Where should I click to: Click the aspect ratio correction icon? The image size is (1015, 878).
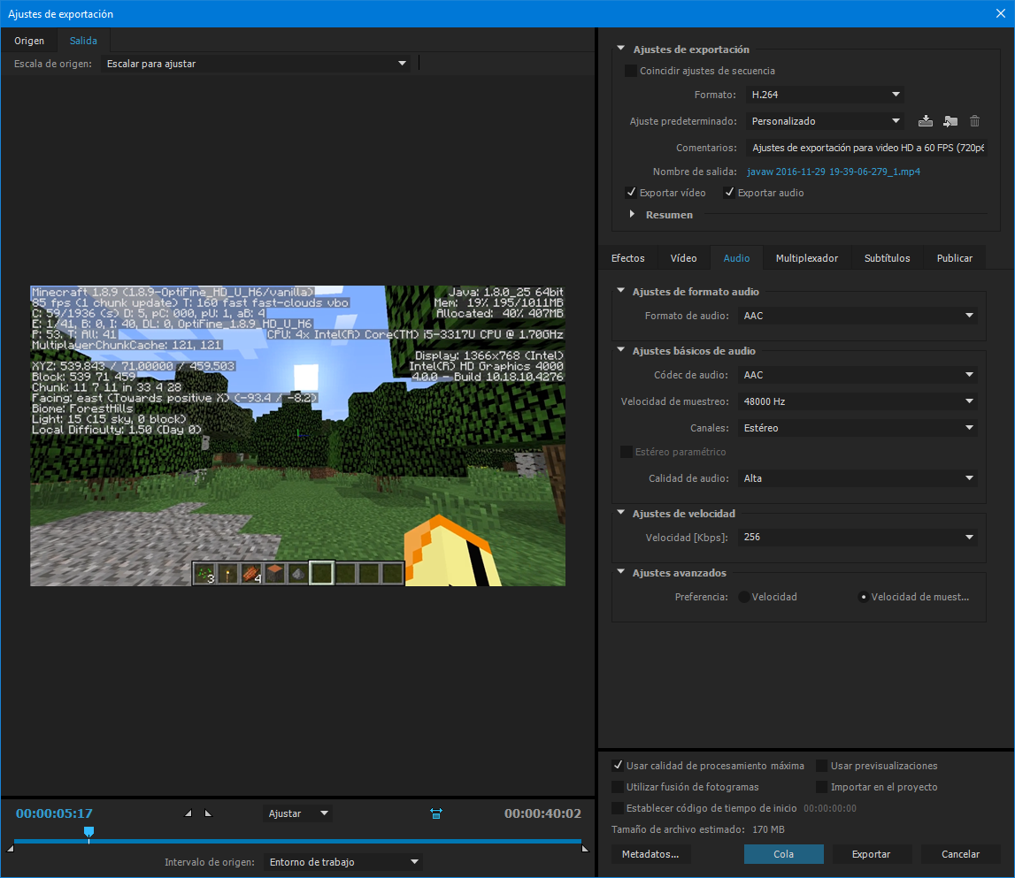tap(436, 813)
